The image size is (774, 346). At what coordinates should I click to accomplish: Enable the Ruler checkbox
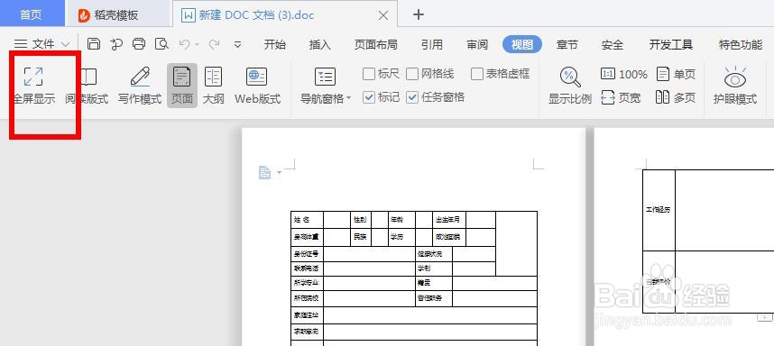coord(369,75)
